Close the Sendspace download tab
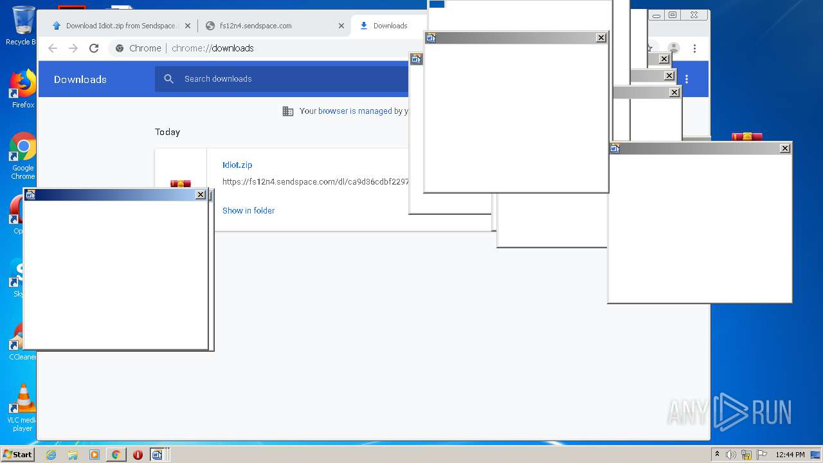 click(x=188, y=26)
